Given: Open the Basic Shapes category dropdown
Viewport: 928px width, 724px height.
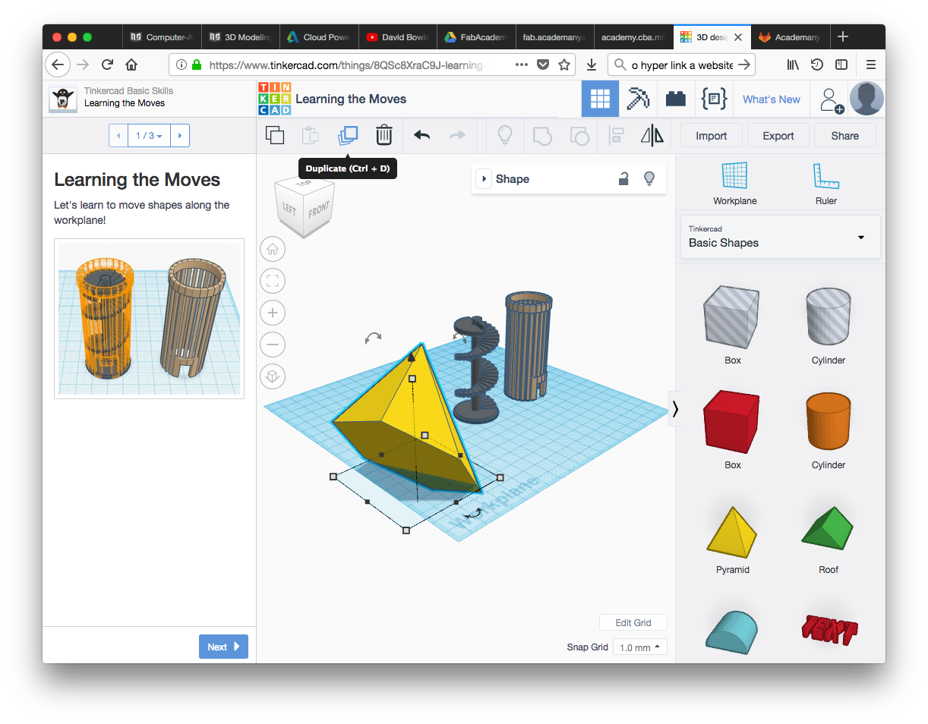Looking at the screenshot, I should pos(781,237).
